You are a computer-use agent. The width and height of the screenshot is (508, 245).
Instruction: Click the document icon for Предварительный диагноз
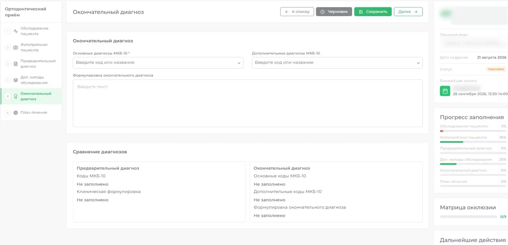click(16, 64)
